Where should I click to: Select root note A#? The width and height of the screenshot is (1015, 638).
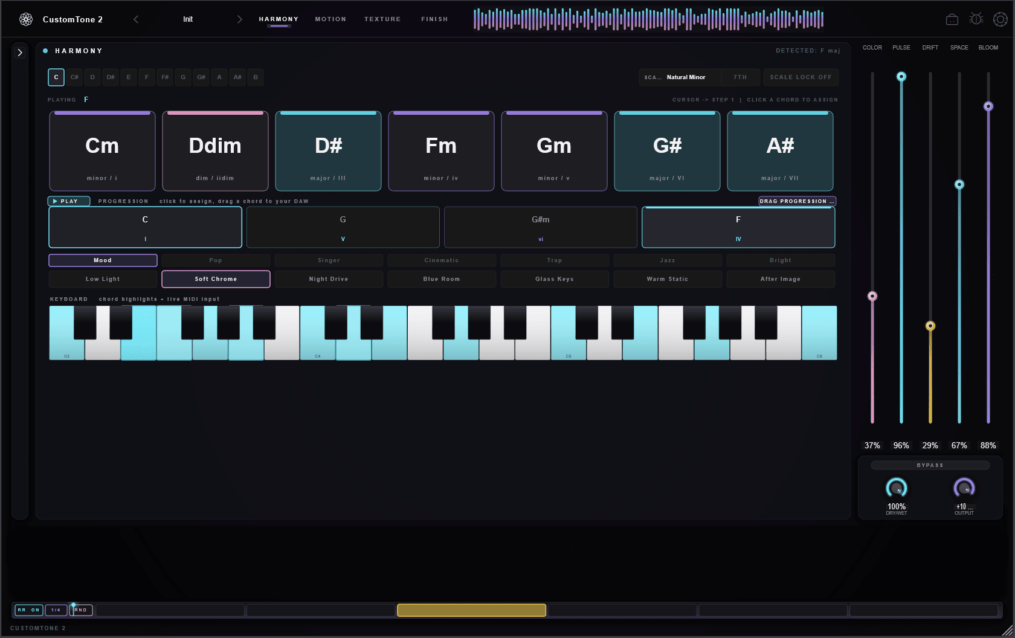[x=237, y=77]
